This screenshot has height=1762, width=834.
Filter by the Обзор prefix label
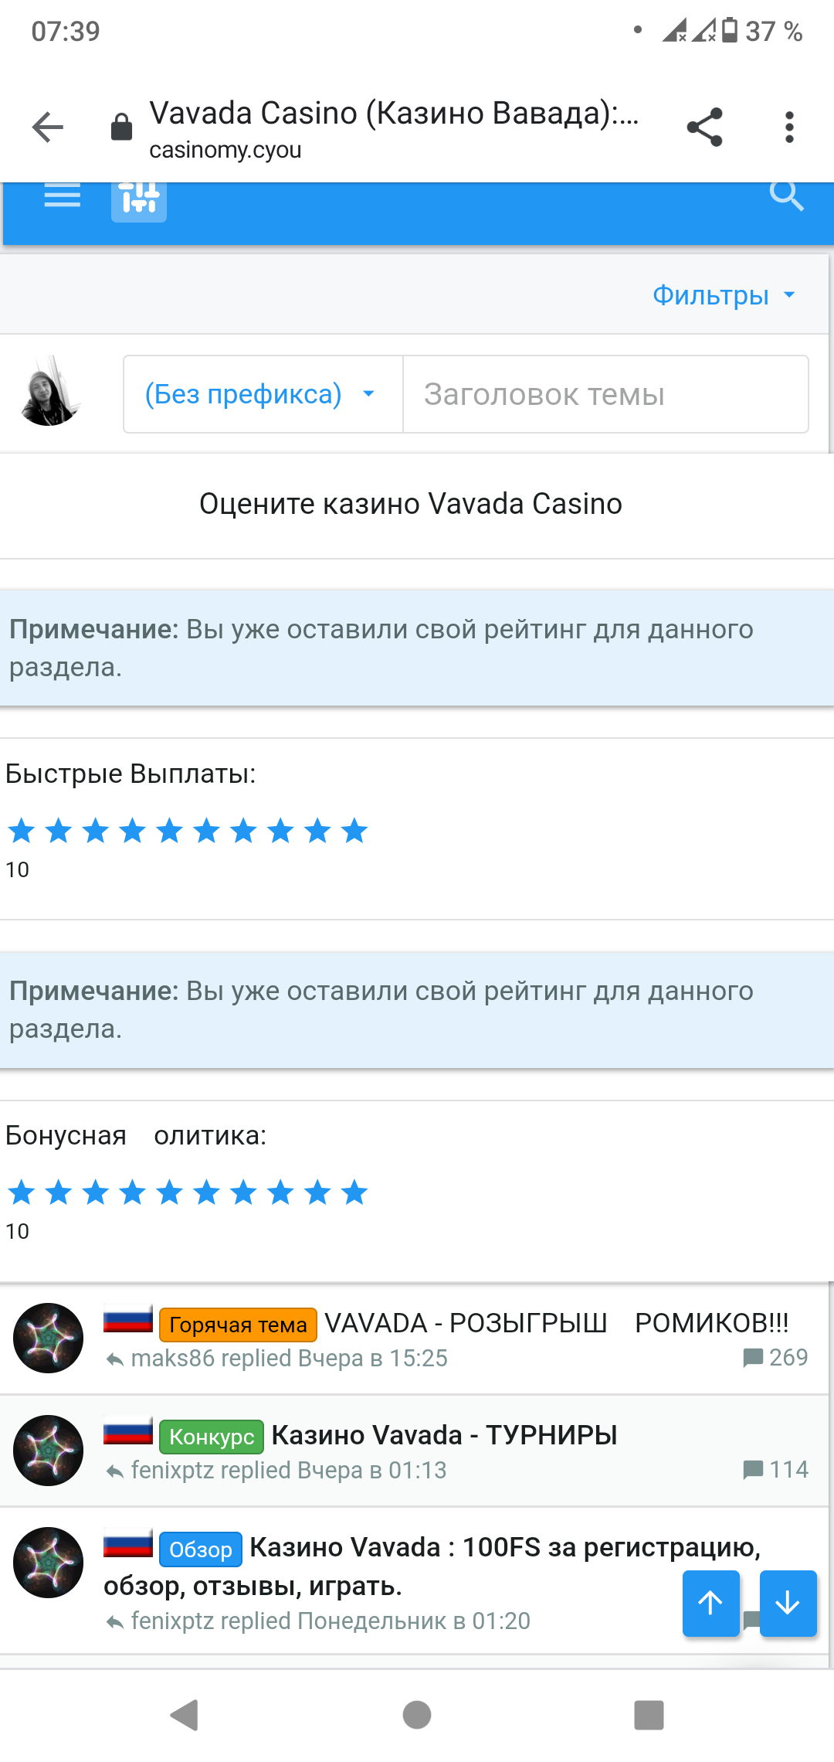[x=201, y=1549]
